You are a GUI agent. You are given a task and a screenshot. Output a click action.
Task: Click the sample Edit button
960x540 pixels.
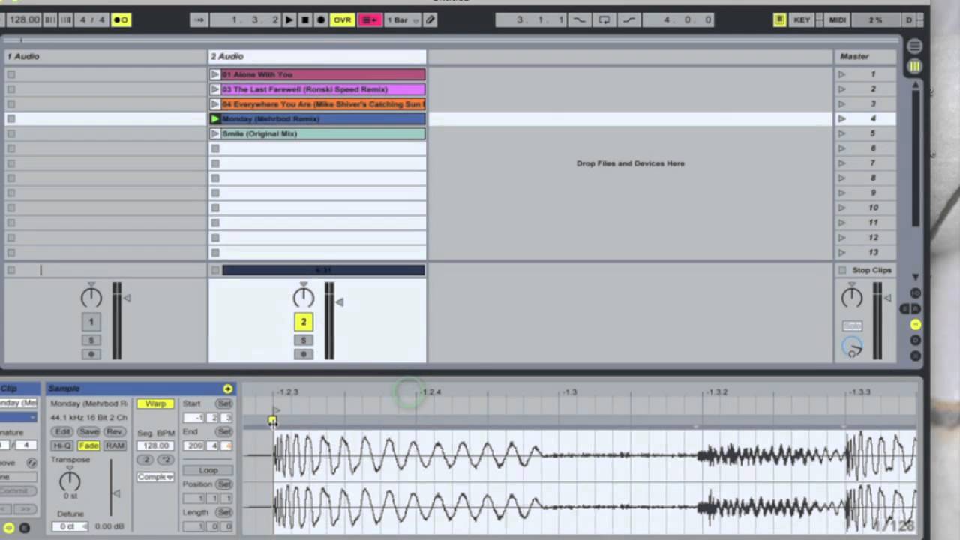(62, 431)
